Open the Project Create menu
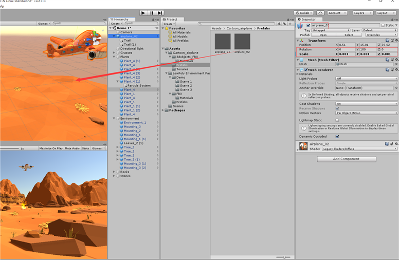This screenshot has width=399, height=260. click(169, 24)
